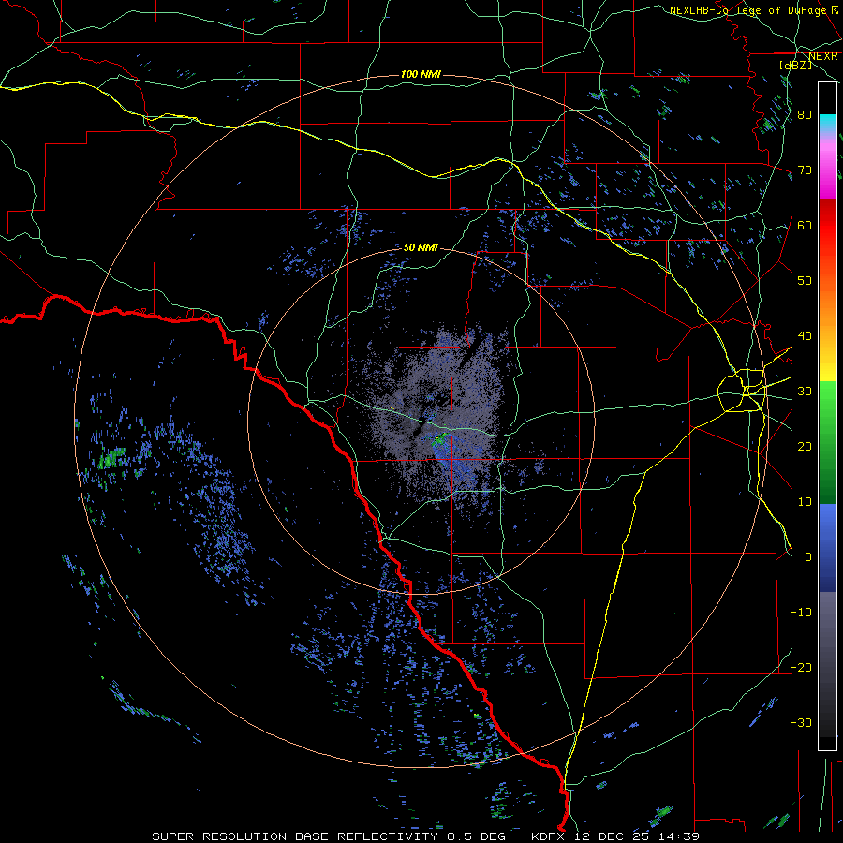Screen dimensions: 843x843
Task: Click the red segment of the reflectivity color bar
Action: (x=827, y=226)
